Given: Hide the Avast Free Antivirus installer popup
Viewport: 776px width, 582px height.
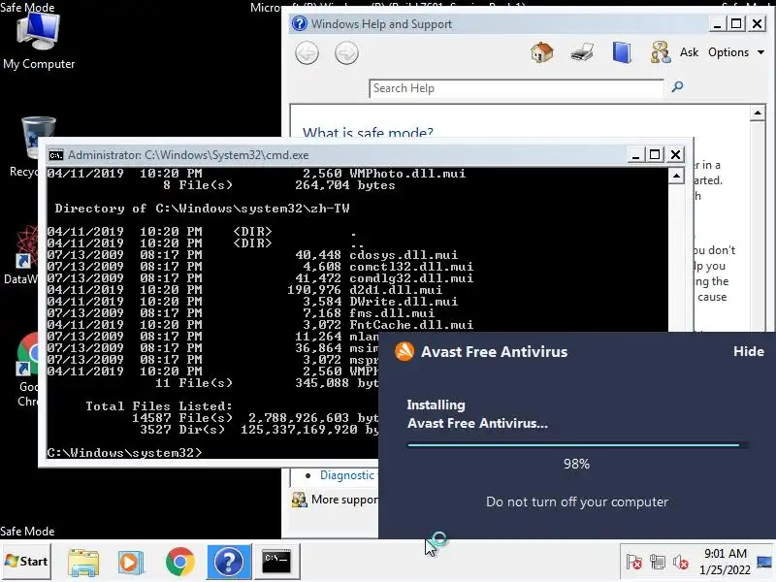Looking at the screenshot, I should click(748, 351).
